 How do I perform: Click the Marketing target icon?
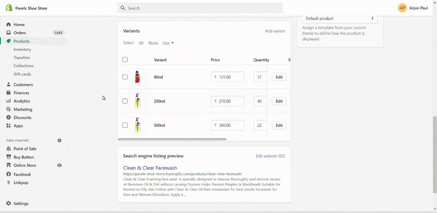8,109
